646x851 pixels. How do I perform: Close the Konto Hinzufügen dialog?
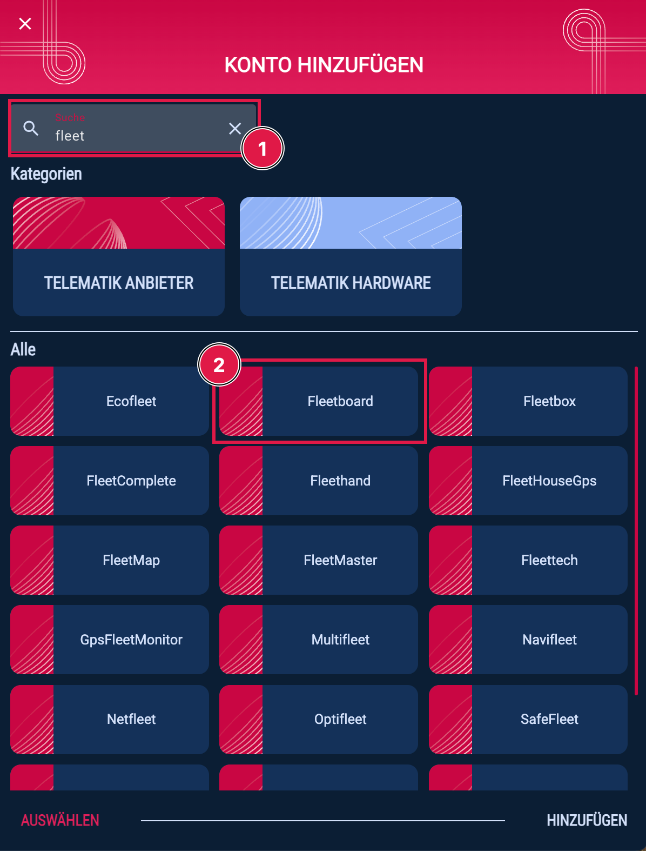pyautogui.click(x=25, y=24)
